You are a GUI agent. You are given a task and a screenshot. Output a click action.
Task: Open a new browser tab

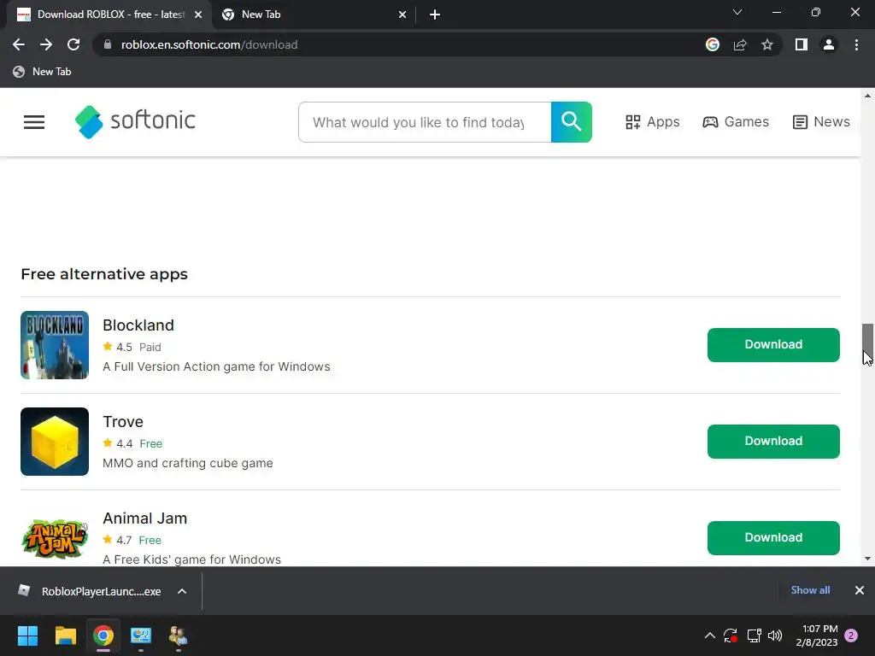(435, 15)
